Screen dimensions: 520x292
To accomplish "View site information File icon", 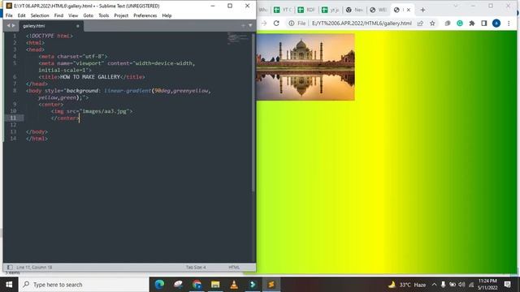I will tap(297, 24).
